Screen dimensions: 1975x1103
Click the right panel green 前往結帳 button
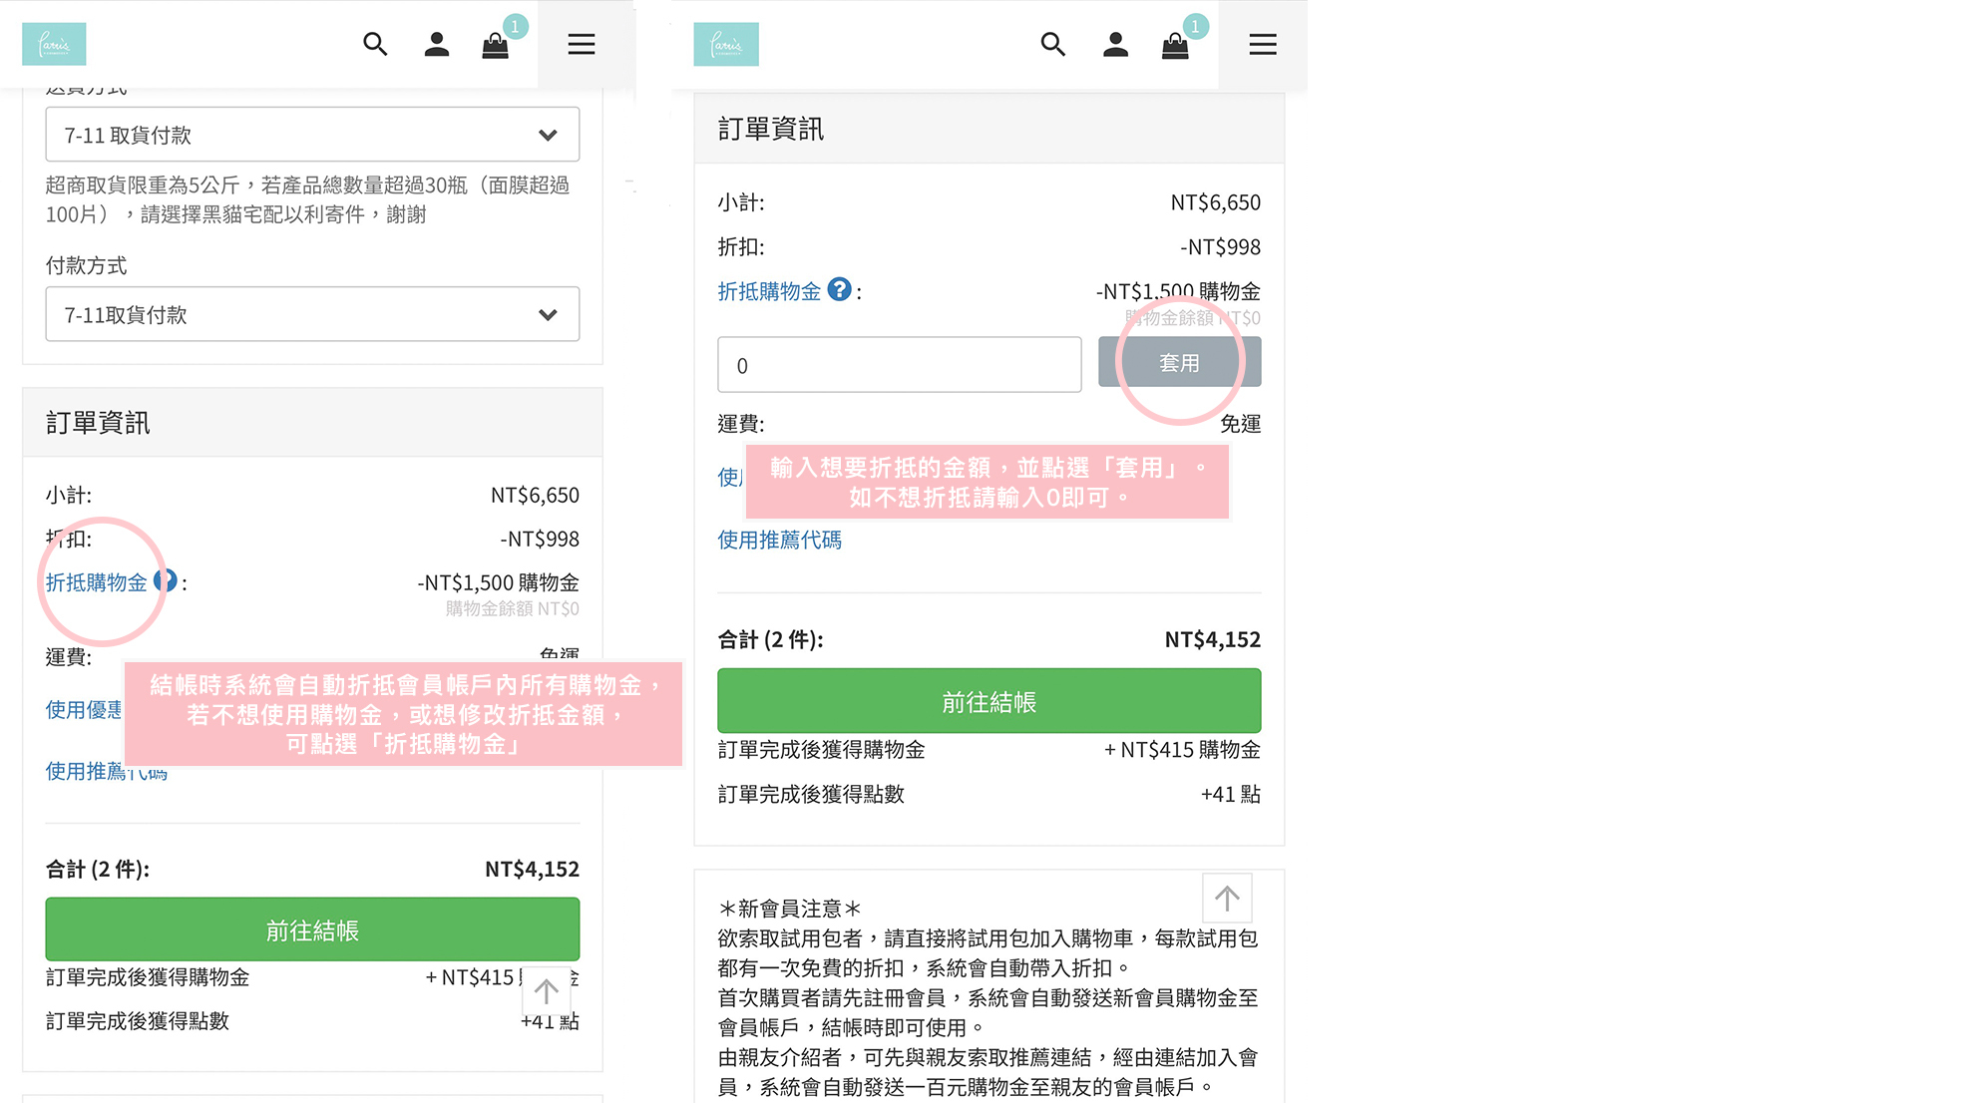[988, 701]
